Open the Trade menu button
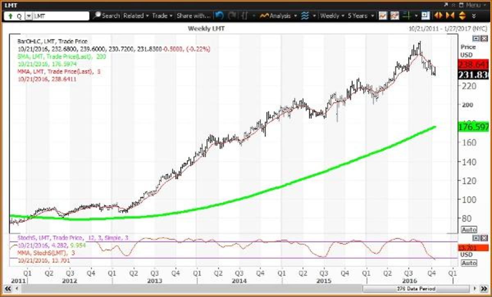Image resolution: width=492 pixels, height=297 pixels. pyautogui.click(x=162, y=16)
